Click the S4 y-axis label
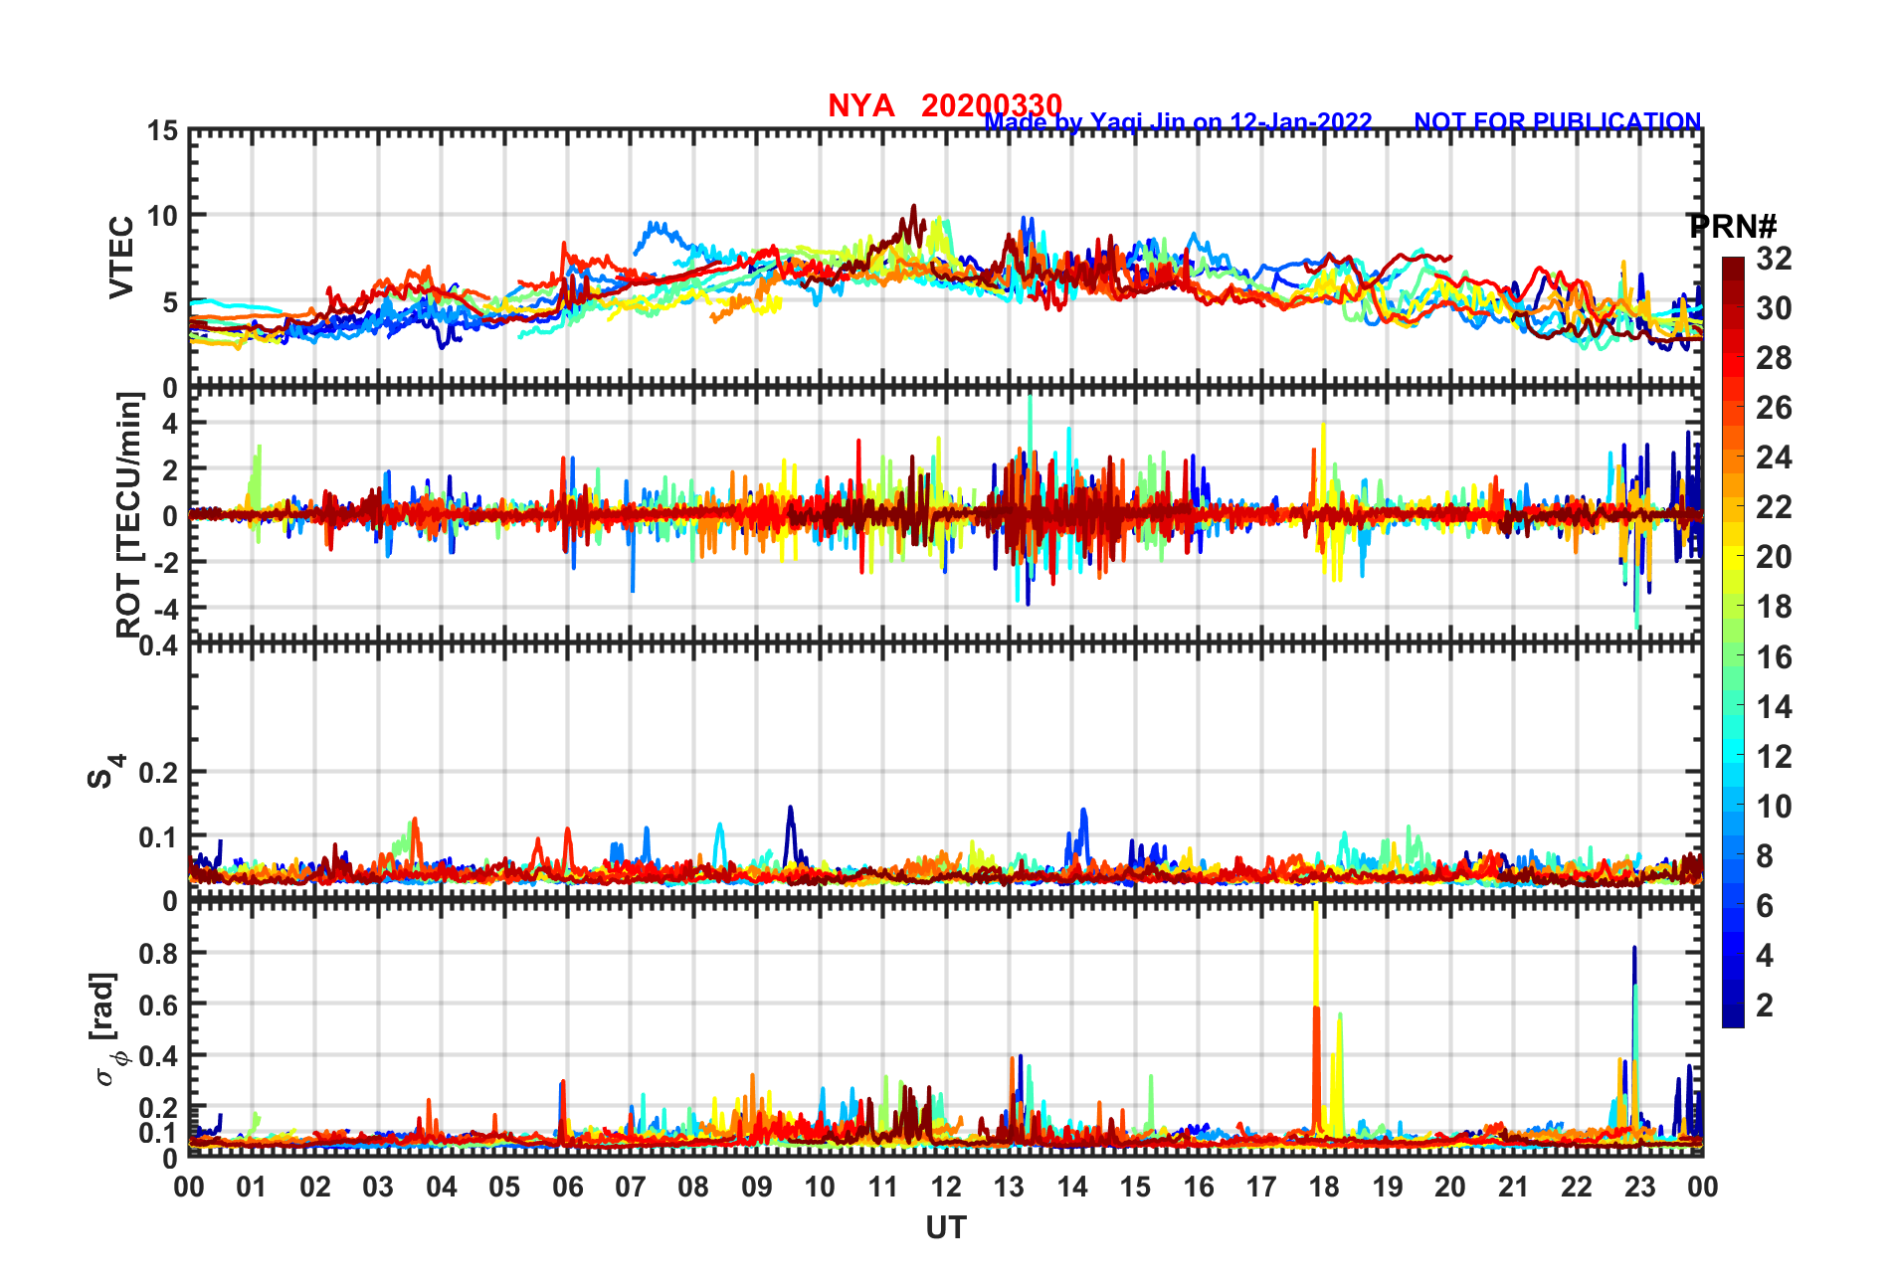The width and height of the screenshot is (1892, 1285). 105,771
